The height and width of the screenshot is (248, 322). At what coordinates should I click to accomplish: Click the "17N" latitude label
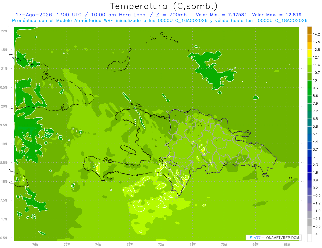click(4, 219)
